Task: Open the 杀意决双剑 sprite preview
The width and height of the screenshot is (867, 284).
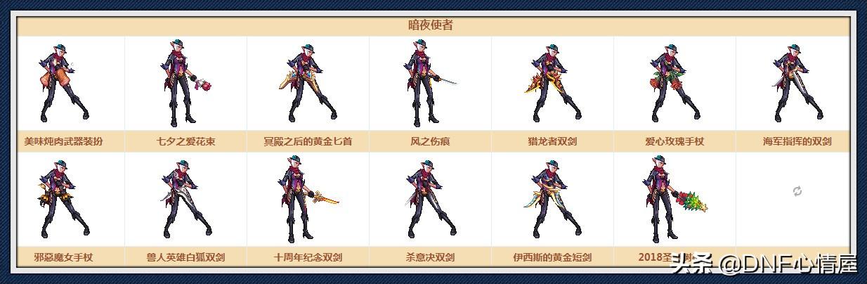Action: click(x=429, y=198)
